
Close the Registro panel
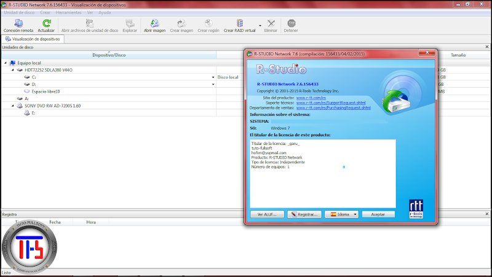pyautogui.click(x=487, y=214)
